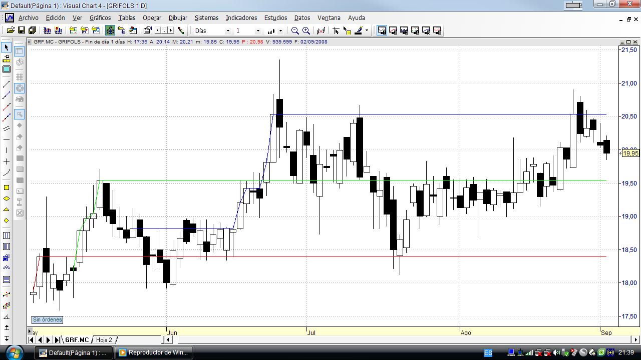Select the yellow diamond drawing tool
Viewport: 641px width, 360px height.
(7, 220)
